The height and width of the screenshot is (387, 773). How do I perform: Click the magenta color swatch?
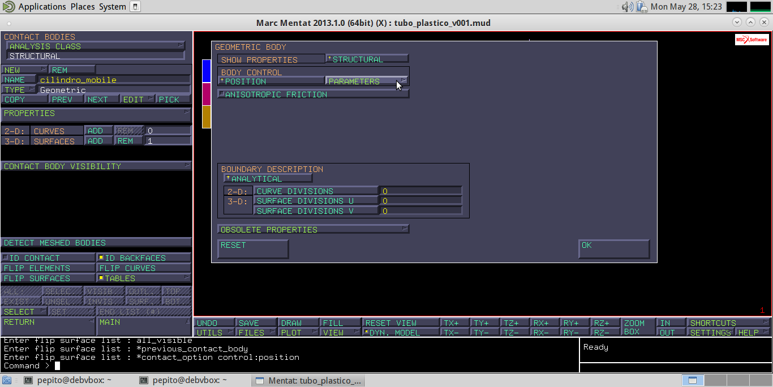tap(207, 94)
